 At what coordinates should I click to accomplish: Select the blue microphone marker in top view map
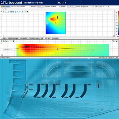point(58,17)
